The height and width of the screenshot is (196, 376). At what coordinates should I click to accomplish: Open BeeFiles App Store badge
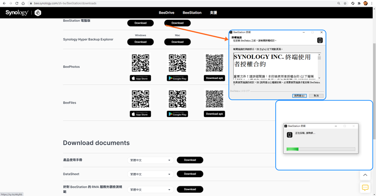pyautogui.click(x=140, y=114)
